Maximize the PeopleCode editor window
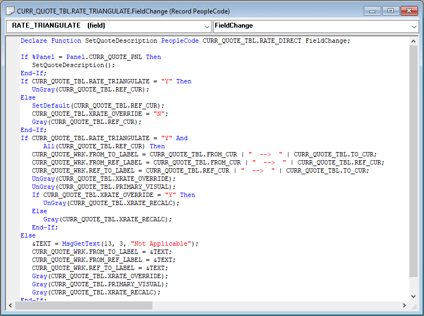The image size is (424, 316). click(x=390, y=11)
